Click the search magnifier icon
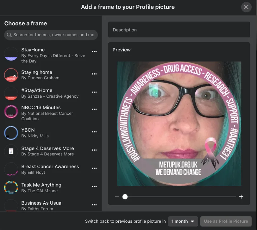This screenshot has width=257, height=230. [x=9, y=35]
